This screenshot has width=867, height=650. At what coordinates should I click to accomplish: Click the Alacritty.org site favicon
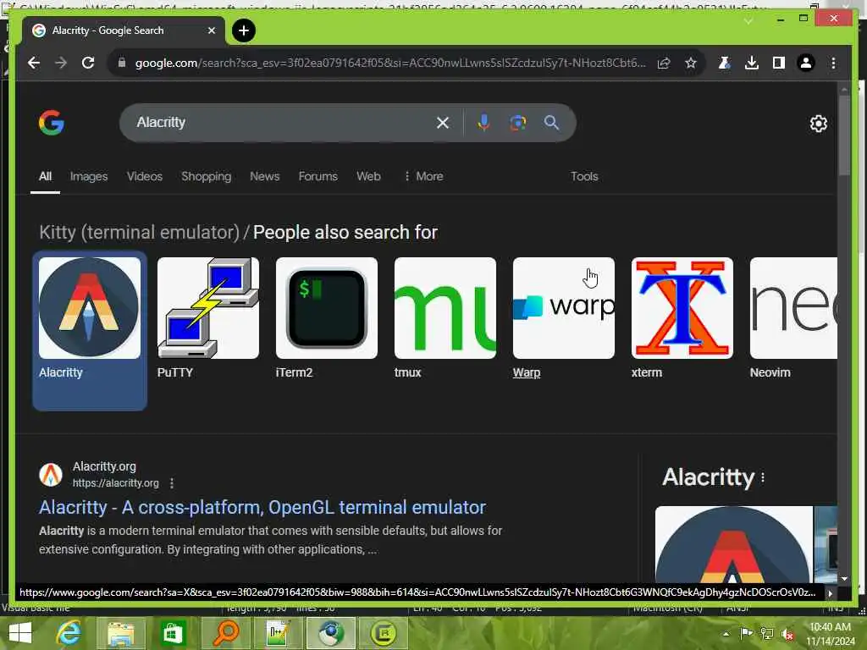pos(51,475)
